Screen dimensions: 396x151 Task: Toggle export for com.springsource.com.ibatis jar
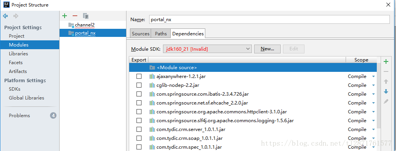coord(139,94)
